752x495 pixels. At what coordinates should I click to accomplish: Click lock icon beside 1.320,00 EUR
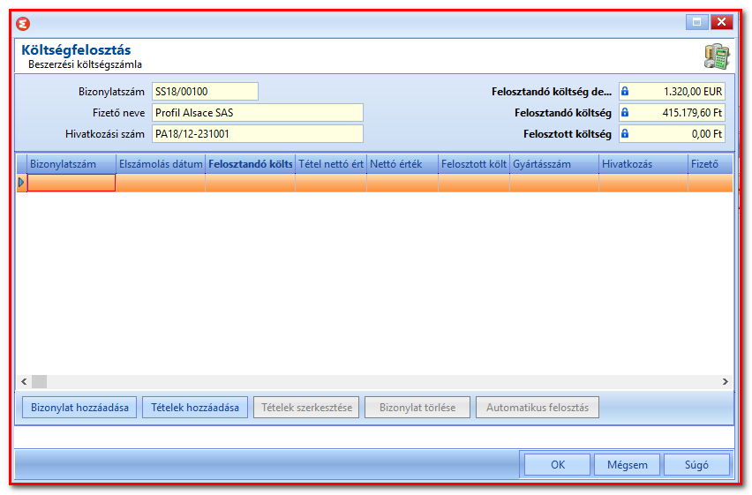coord(624,91)
